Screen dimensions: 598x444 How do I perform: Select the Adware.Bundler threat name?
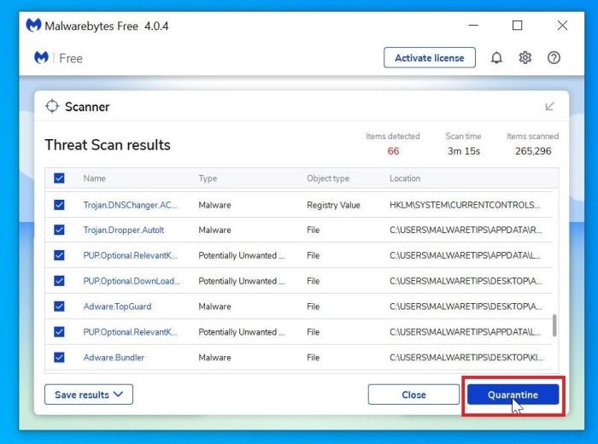pos(114,358)
